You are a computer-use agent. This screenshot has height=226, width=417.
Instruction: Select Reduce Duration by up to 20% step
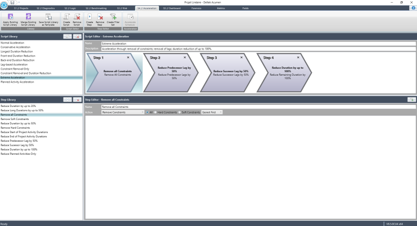[x=41, y=106]
